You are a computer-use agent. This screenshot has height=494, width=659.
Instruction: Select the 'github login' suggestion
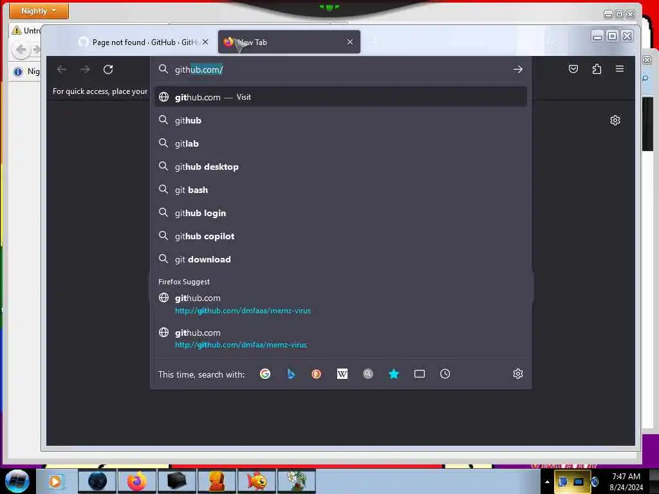340,213
